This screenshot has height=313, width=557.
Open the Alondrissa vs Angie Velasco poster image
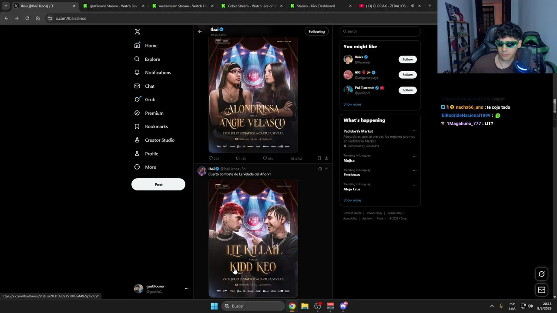(253, 95)
